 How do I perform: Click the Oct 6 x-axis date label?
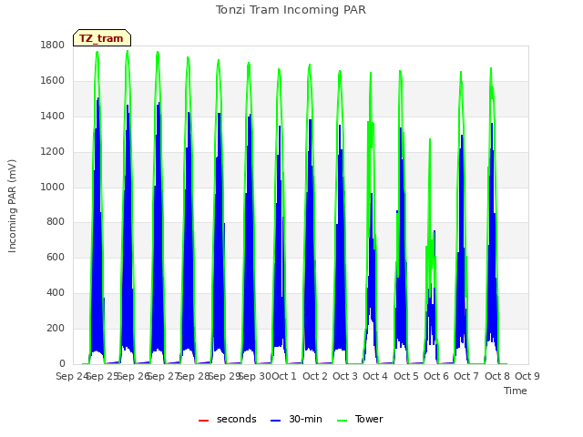(x=436, y=376)
